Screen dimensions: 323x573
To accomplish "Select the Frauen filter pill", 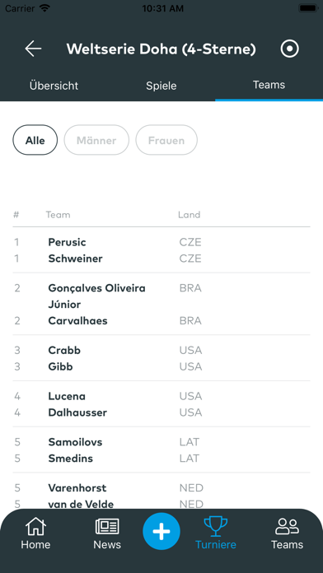I will click(x=166, y=140).
